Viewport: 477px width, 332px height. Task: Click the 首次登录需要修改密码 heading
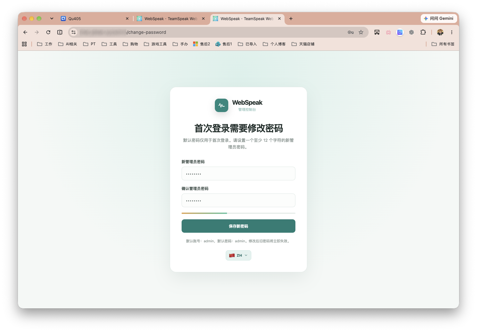(x=238, y=128)
